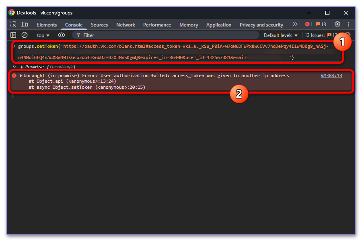The height and width of the screenshot is (241, 362).
Task: Click the orange issues count badge 13
Action: click(321, 24)
